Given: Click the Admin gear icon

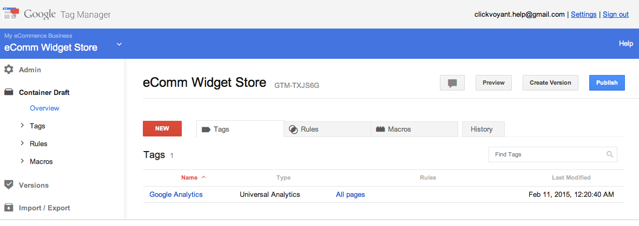Looking at the screenshot, I should point(9,70).
